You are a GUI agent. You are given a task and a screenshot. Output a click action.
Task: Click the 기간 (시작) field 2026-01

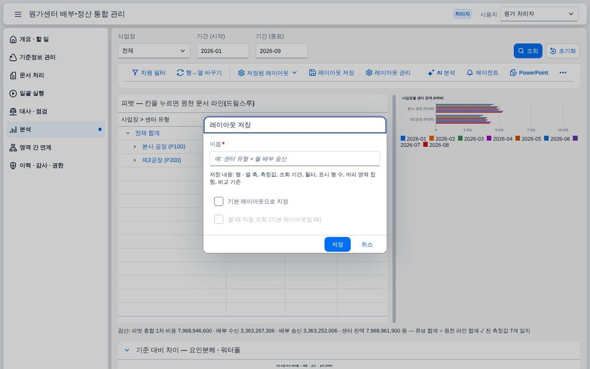(223, 51)
